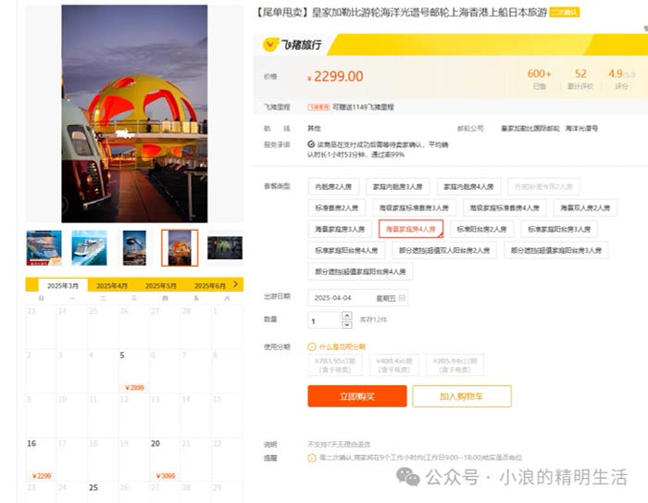
Task: Toggle the selected 海景家庭房4人房 option
Action: (x=411, y=229)
